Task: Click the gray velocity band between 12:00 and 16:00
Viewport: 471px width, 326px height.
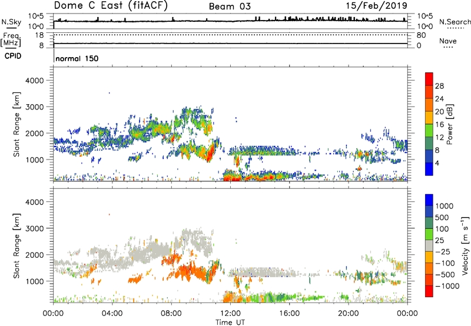Action: click(261, 272)
